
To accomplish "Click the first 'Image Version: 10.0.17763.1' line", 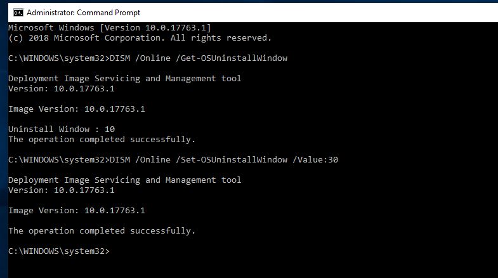I will pyautogui.click(x=77, y=109).
